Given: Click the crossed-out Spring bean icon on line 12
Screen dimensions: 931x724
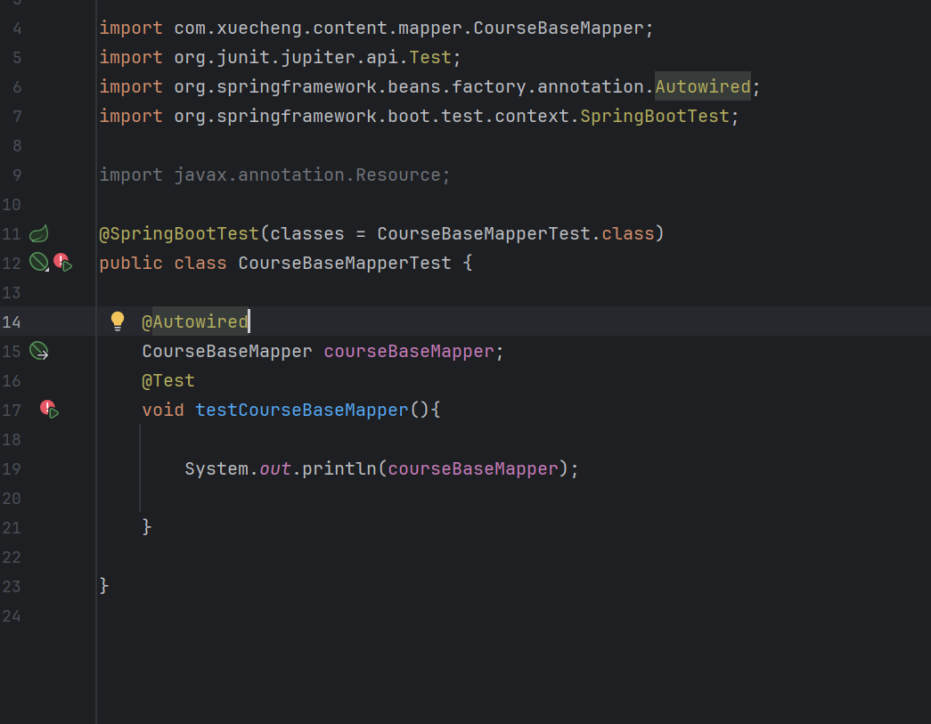Looking at the screenshot, I should 39,262.
